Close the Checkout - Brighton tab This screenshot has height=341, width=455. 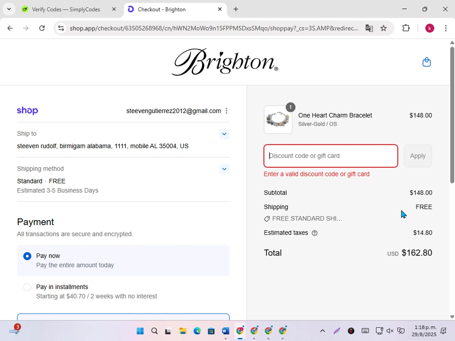pyautogui.click(x=220, y=9)
